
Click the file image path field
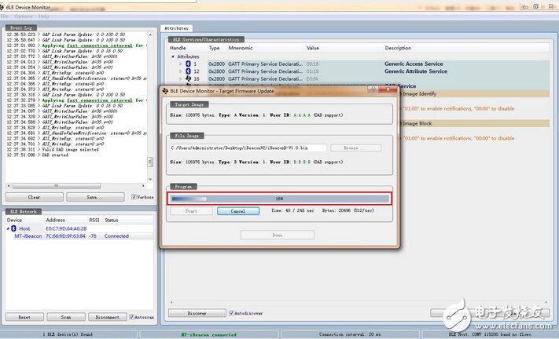click(x=248, y=148)
